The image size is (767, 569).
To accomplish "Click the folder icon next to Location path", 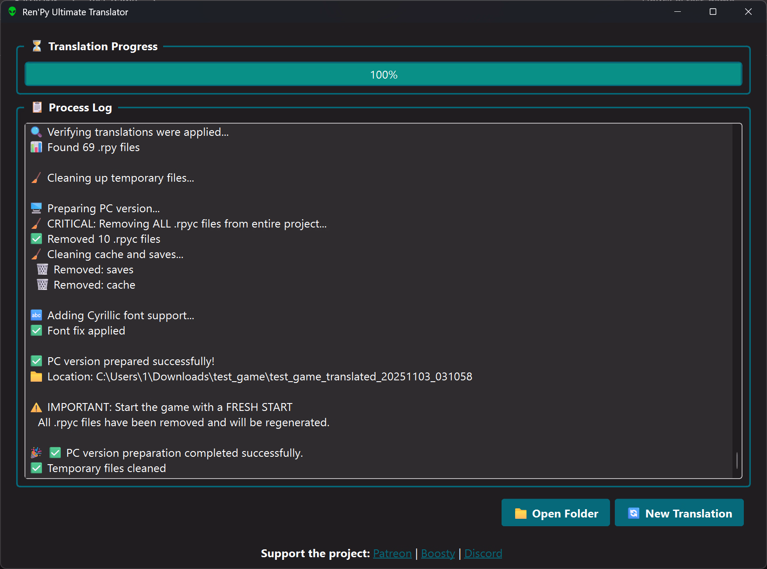I will [36, 376].
